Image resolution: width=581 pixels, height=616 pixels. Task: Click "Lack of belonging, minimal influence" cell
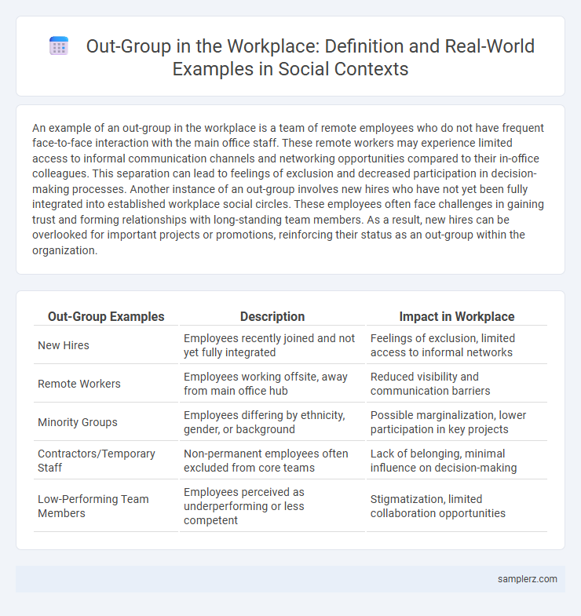457,461
